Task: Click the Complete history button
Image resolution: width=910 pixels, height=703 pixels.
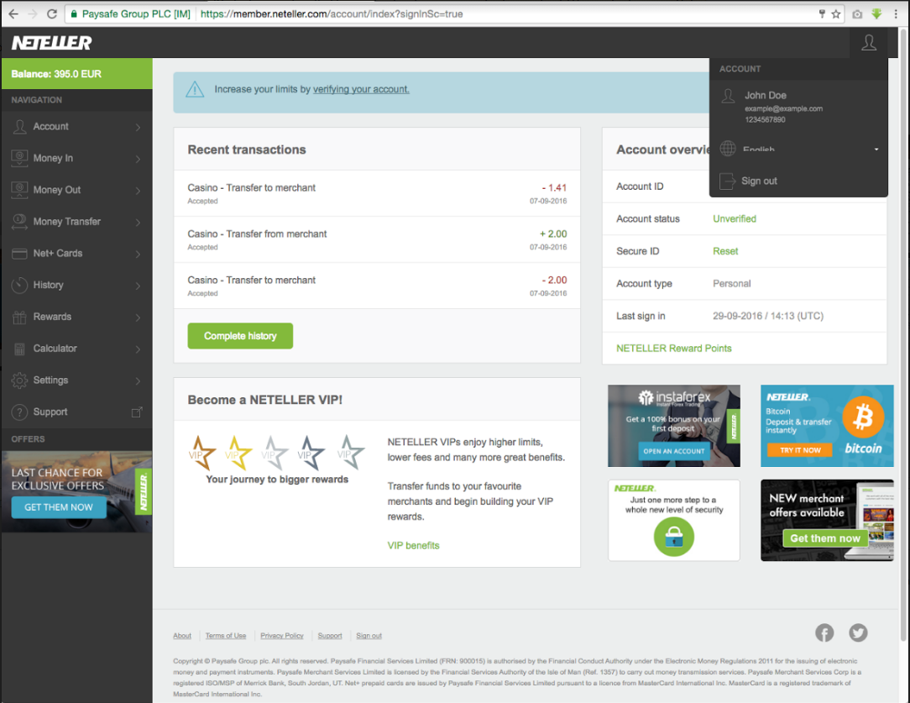Action: coord(240,336)
